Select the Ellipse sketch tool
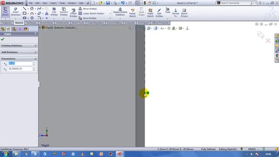279x157 pixels. click(x=39, y=14)
